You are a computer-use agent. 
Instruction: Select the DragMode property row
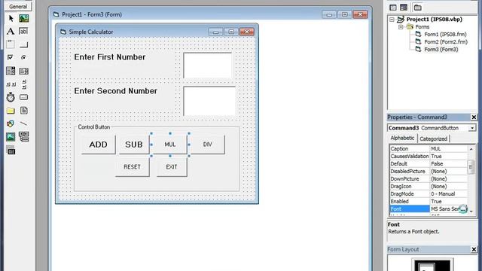point(429,194)
